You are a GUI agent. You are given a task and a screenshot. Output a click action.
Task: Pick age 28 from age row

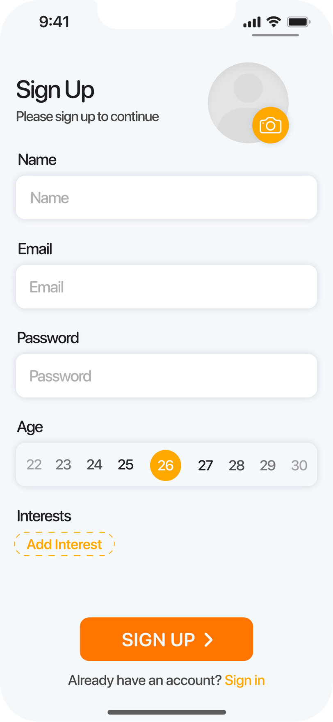(x=237, y=465)
